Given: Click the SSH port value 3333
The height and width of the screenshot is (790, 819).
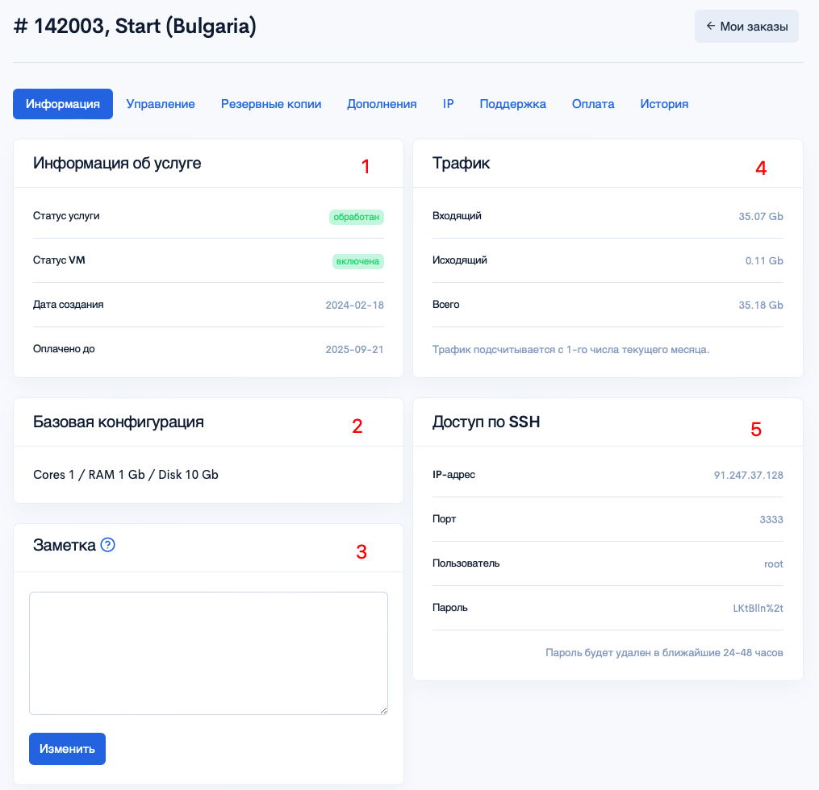Looking at the screenshot, I should 771,519.
